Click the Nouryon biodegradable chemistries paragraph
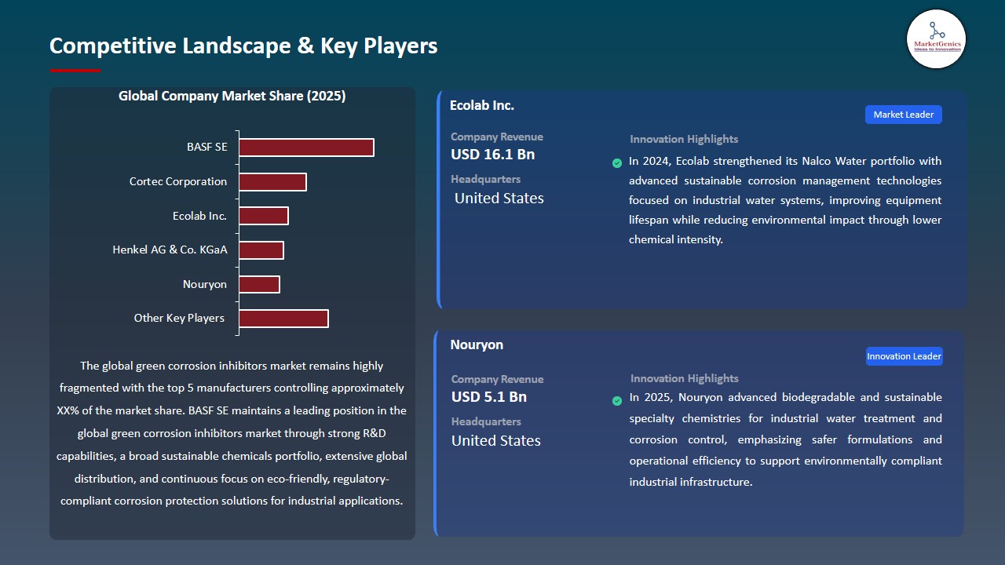 (x=786, y=439)
